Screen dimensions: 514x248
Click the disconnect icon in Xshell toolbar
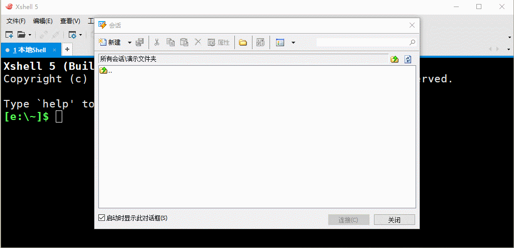point(55,35)
